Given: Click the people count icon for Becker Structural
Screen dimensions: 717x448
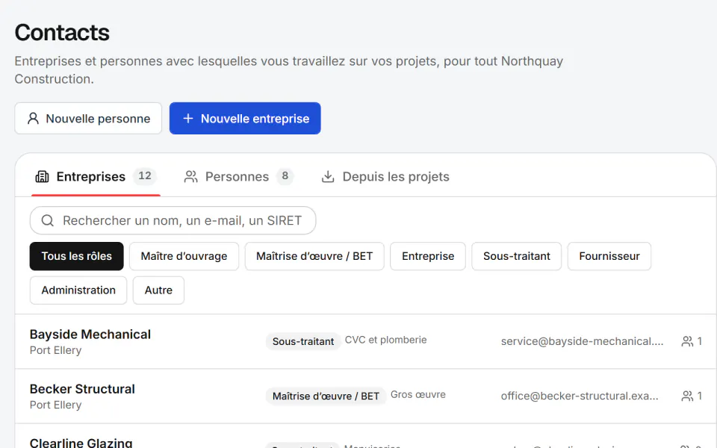Looking at the screenshot, I should [687, 396].
